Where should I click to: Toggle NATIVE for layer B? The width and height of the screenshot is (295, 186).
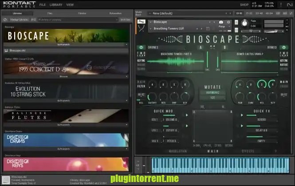[284, 65]
